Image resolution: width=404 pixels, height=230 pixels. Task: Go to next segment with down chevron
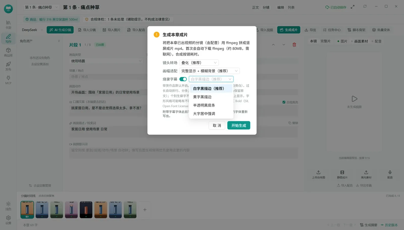point(284,45)
